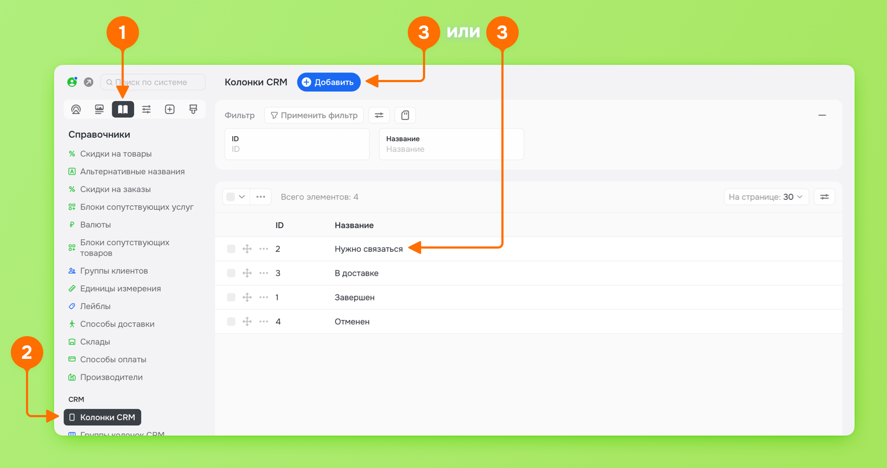Viewport: 887px width, 468px height.
Task: Click the gray arrow icon next to avatar
Action: pyautogui.click(x=89, y=82)
